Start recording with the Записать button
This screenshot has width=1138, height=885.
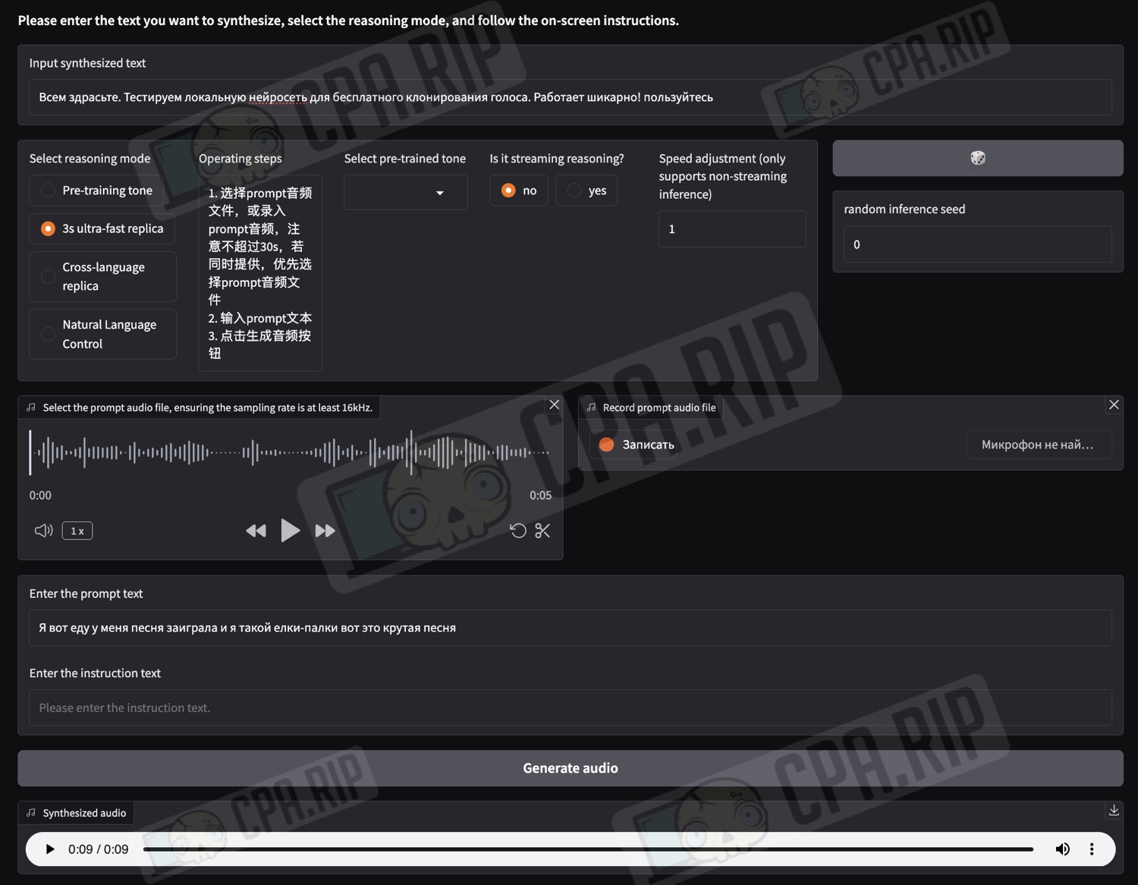[636, 445]
